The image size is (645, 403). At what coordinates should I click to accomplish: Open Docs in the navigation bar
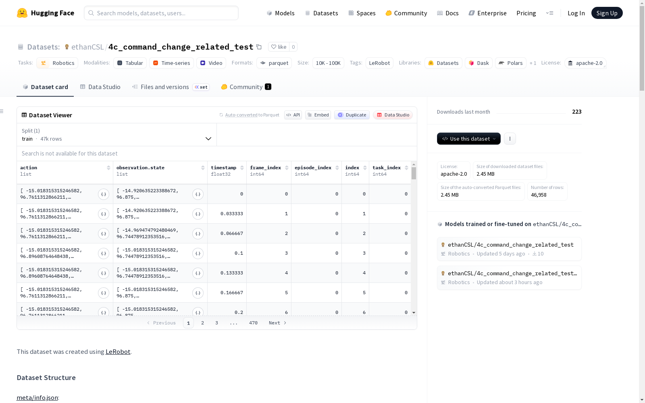(448, 13)
